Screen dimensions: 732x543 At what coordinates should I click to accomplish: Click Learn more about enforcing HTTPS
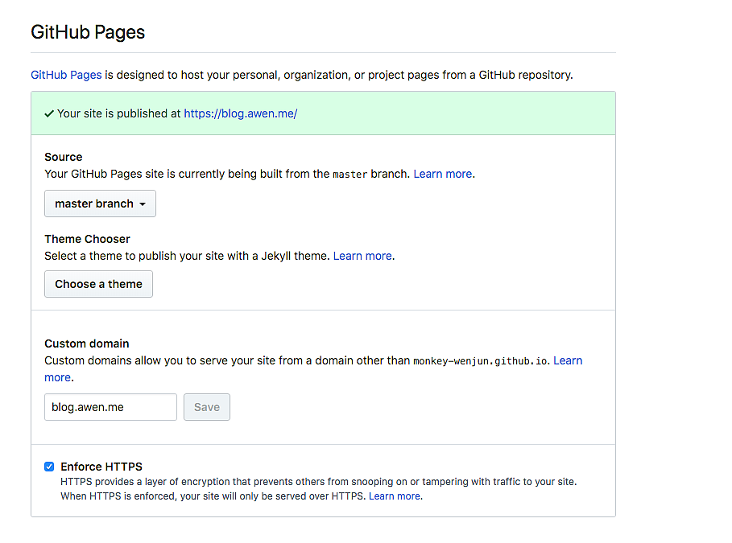tap(395, 496)
